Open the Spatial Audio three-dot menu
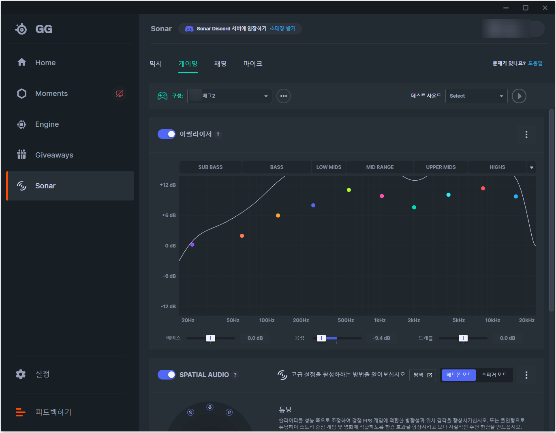This screenshot has width=556, height=433. click(526, 375)
